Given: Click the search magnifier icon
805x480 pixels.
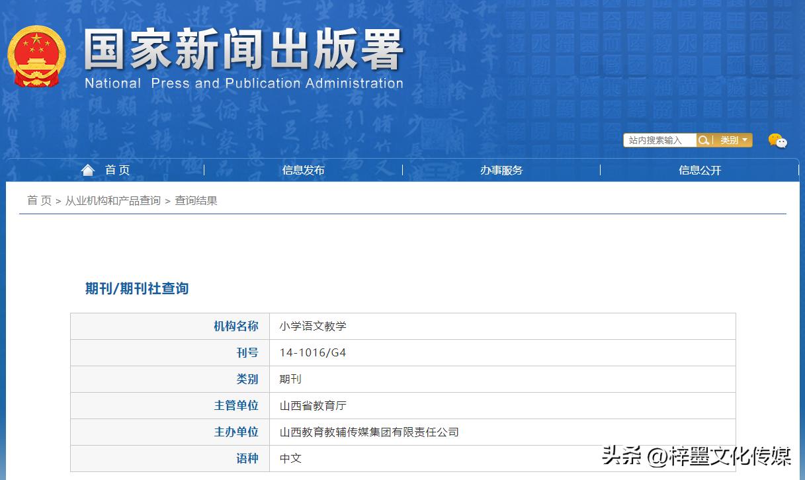Looking at the screenshot, I should click(x=704, y=140).
